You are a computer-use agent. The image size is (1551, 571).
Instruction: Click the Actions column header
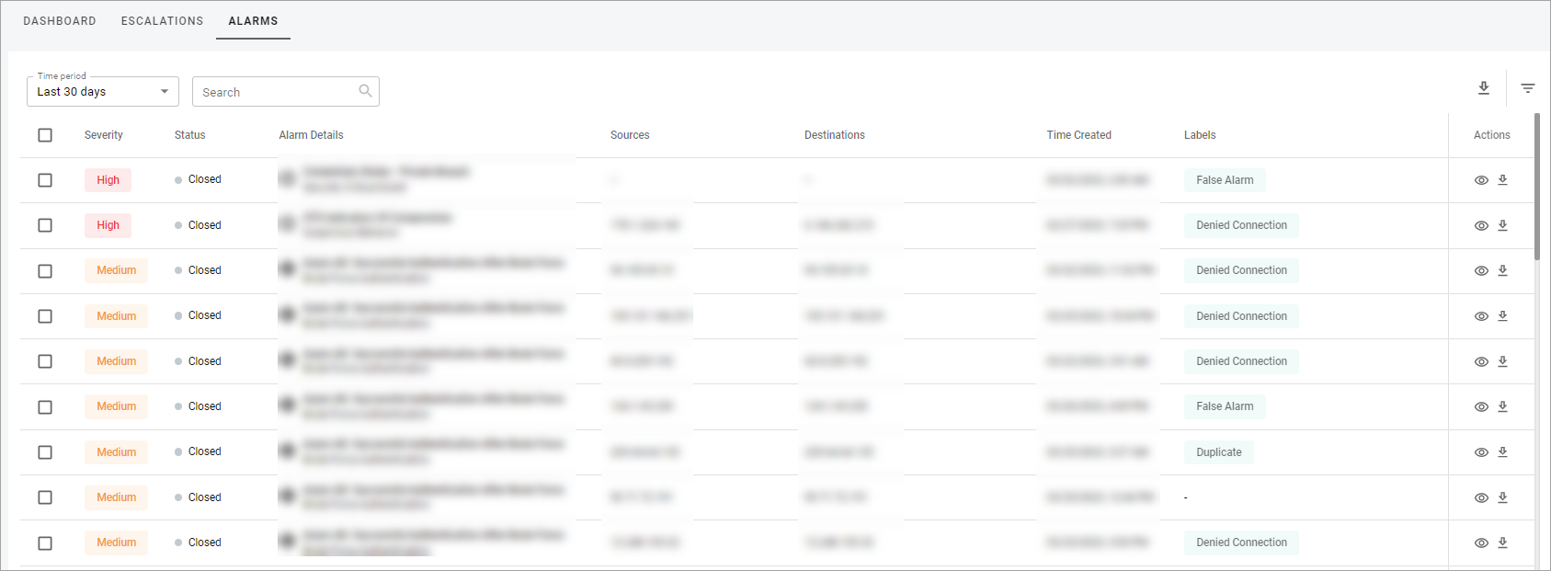pyautogui.click(x=1491, y=135)
